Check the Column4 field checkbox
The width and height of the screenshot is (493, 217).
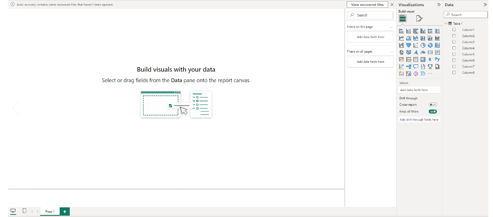click(454, 48)
